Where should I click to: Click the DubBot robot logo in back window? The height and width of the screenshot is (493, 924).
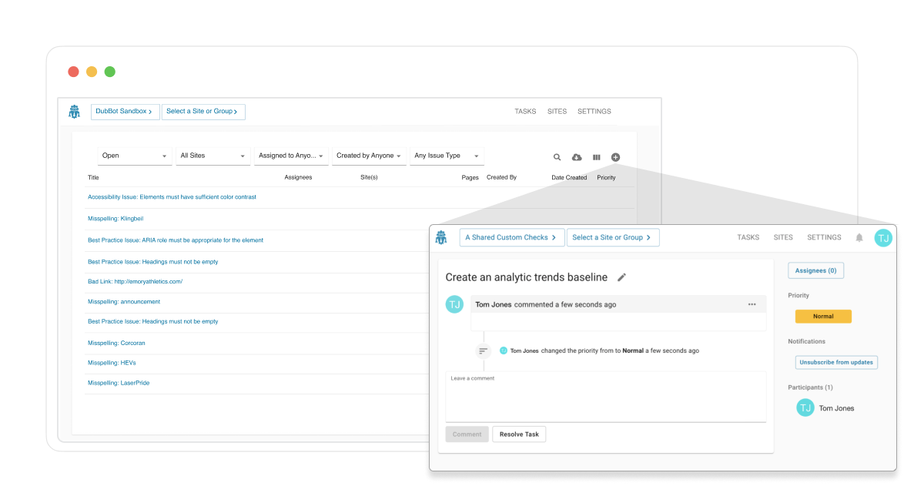pyautogui.click(x=74, y=112)
